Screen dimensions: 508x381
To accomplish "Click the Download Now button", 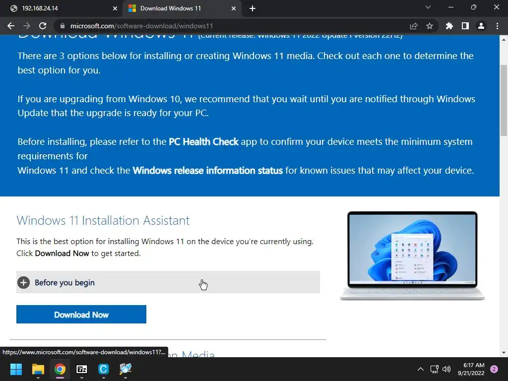I will (81, 314).
